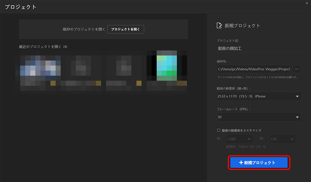Open the frame rate dropdown showing 30

tap(259, 117)
